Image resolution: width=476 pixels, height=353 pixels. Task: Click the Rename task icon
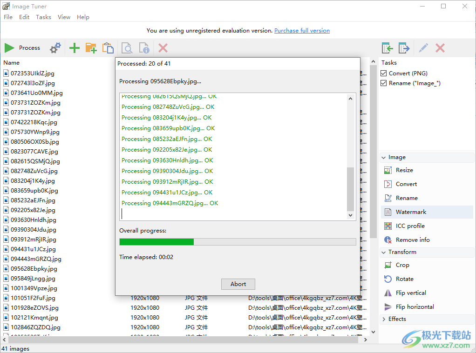(x=388, y=198)
